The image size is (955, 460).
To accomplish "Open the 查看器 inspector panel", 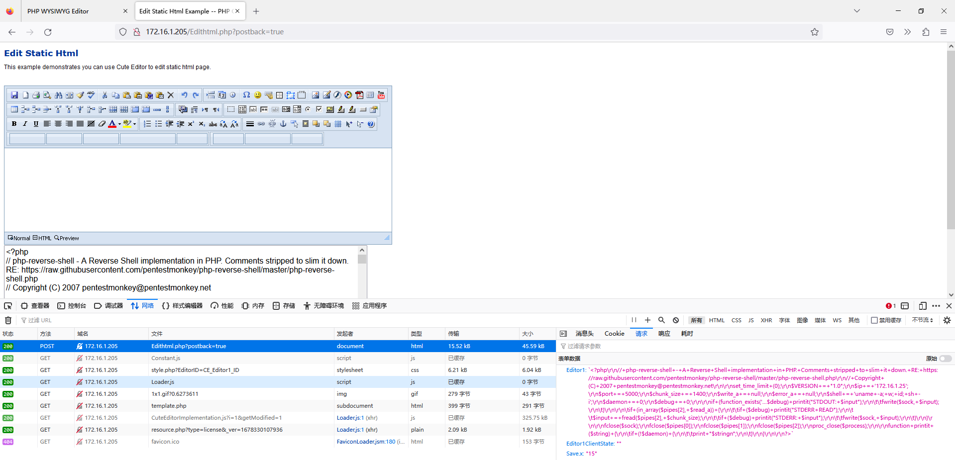I will click(x=35, y=306).
